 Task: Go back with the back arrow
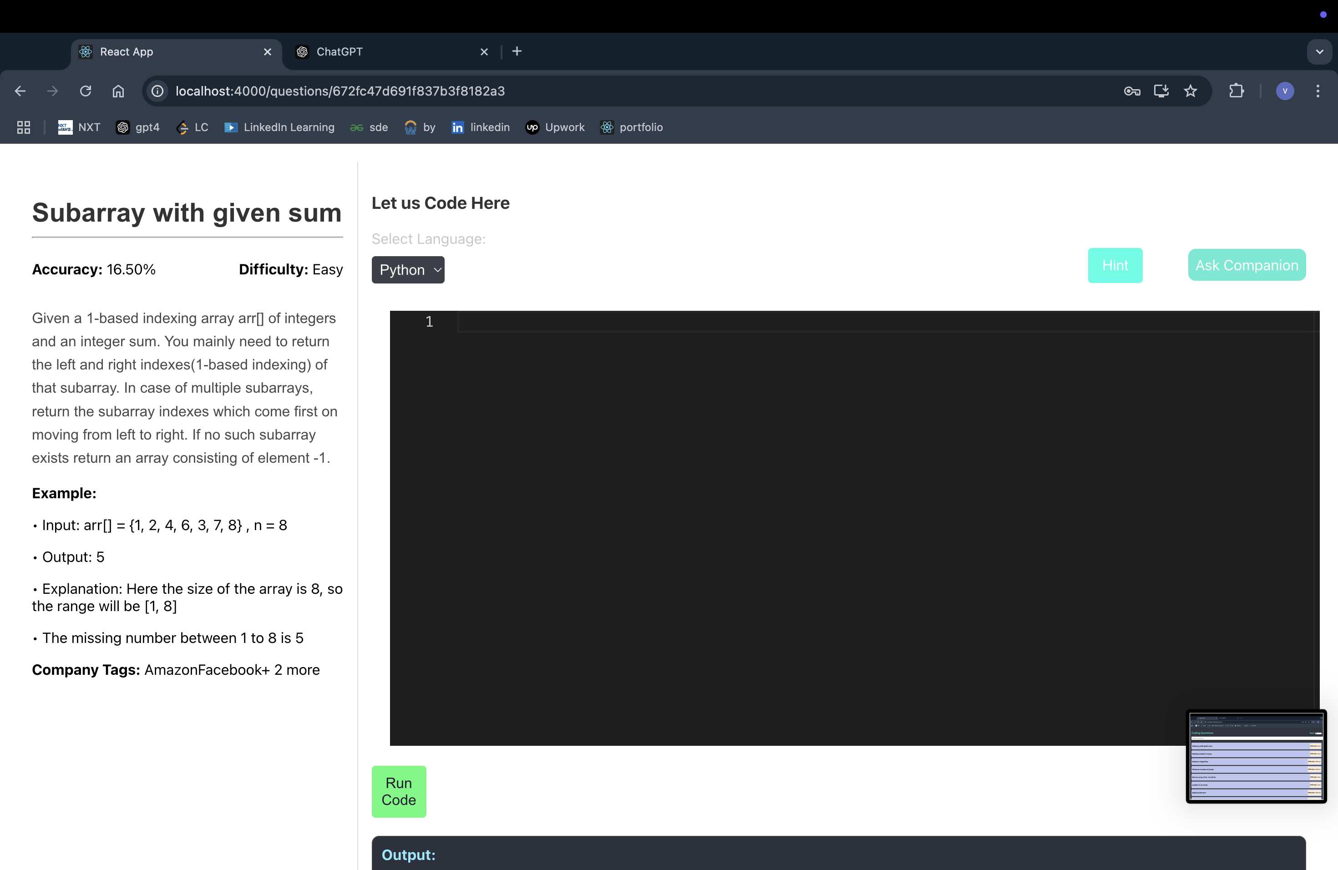(x=20, y=91)
